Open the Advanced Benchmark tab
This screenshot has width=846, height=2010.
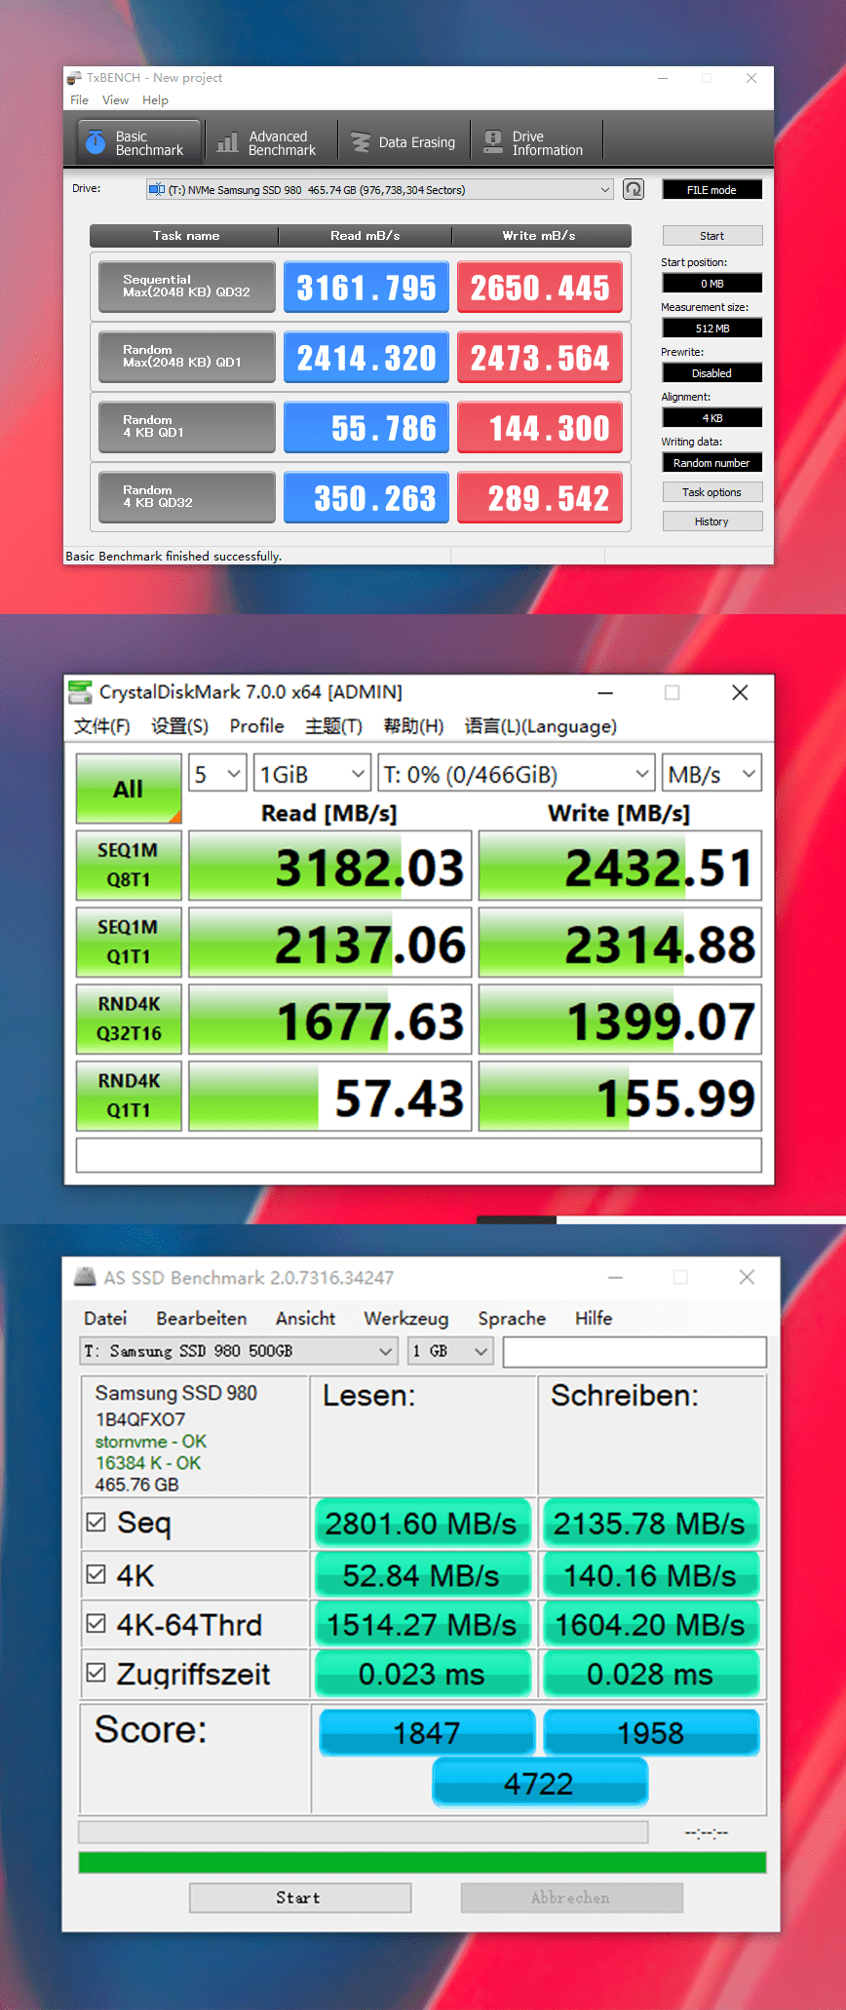coord(271,142)
